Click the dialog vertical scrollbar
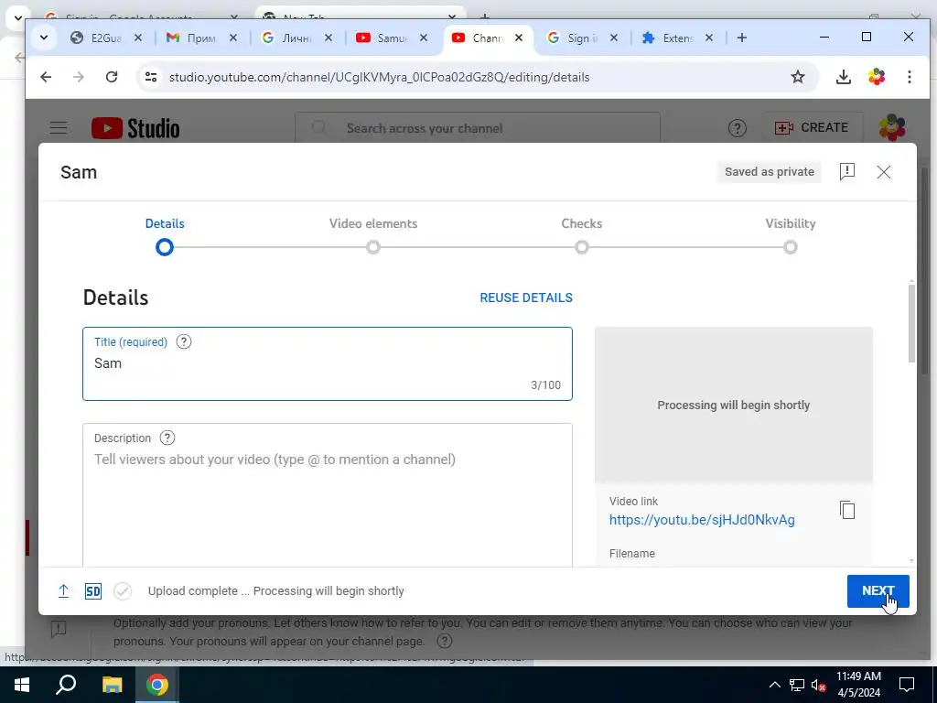 (x=911, y=323)
